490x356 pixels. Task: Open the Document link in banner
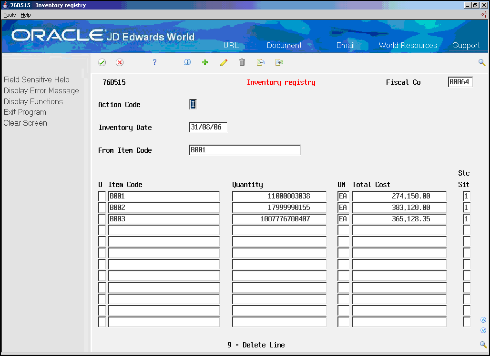pos(284,45)
